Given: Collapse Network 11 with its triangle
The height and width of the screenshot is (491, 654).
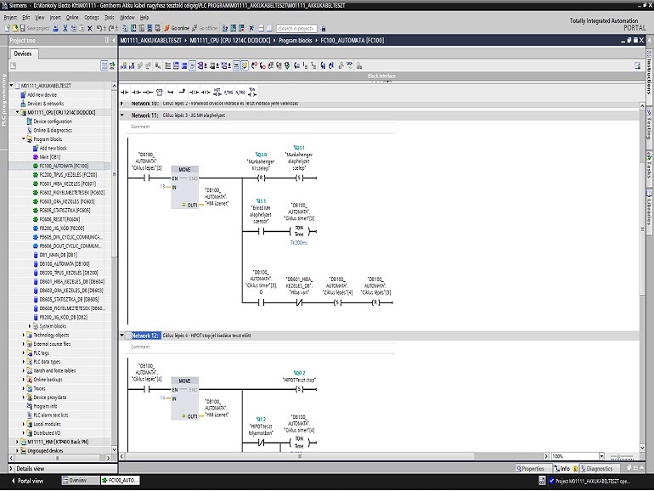Looking at the screenshot, I should (122, 116).
